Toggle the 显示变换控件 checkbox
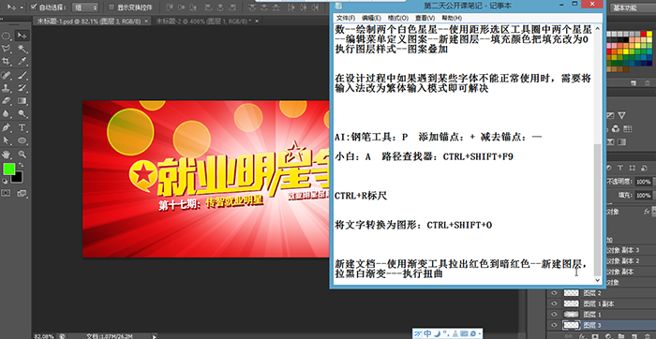This screenshot has height=339, width=656. pyautogui.click(x=112, y=7)
